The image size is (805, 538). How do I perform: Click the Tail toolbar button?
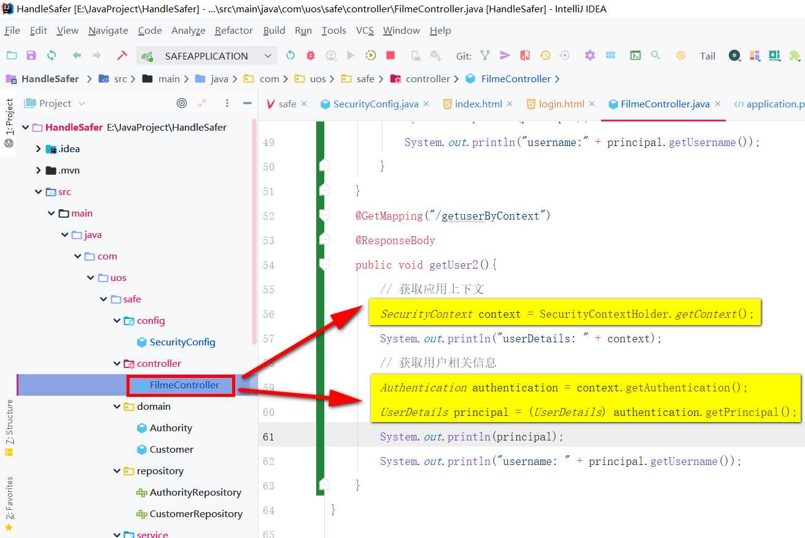tap(707, 56)
